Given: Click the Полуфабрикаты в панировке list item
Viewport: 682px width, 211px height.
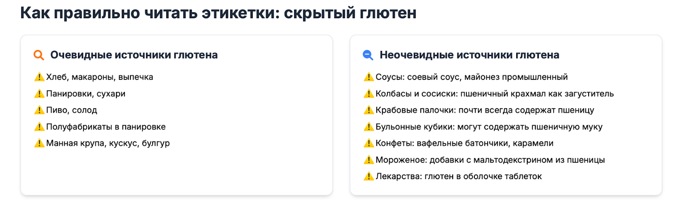Looking at the screenshot, I should [106, 127].
